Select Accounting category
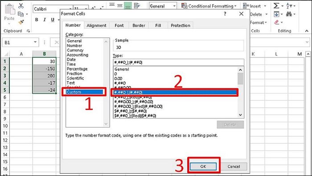The image size is (312, 176). coord(78,55)
